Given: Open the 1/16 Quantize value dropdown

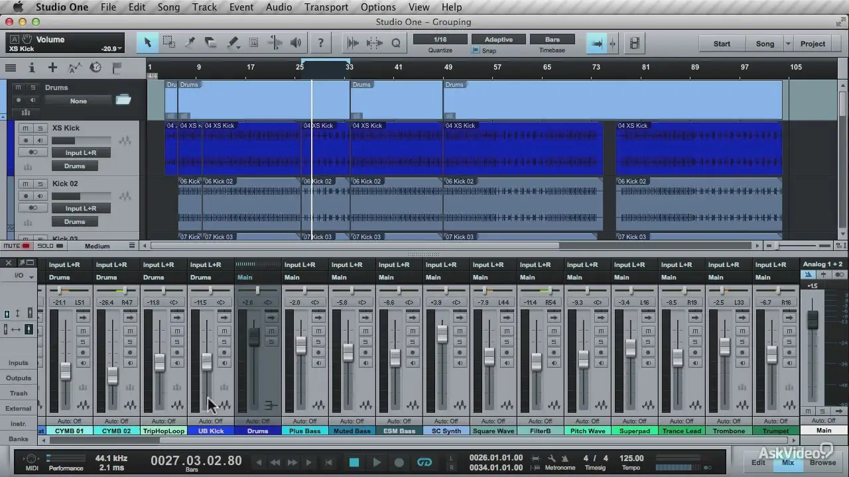Looking at the screenshot, I should (440, 40).
